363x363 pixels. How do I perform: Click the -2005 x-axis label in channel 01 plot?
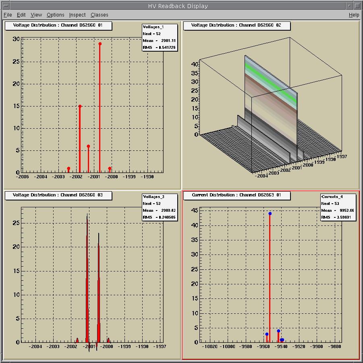pyautogui.click(x=22, y=177)
